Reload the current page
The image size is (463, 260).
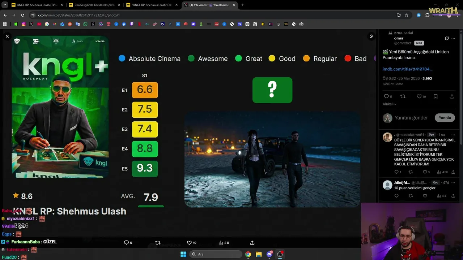click(x=22, y=15)
